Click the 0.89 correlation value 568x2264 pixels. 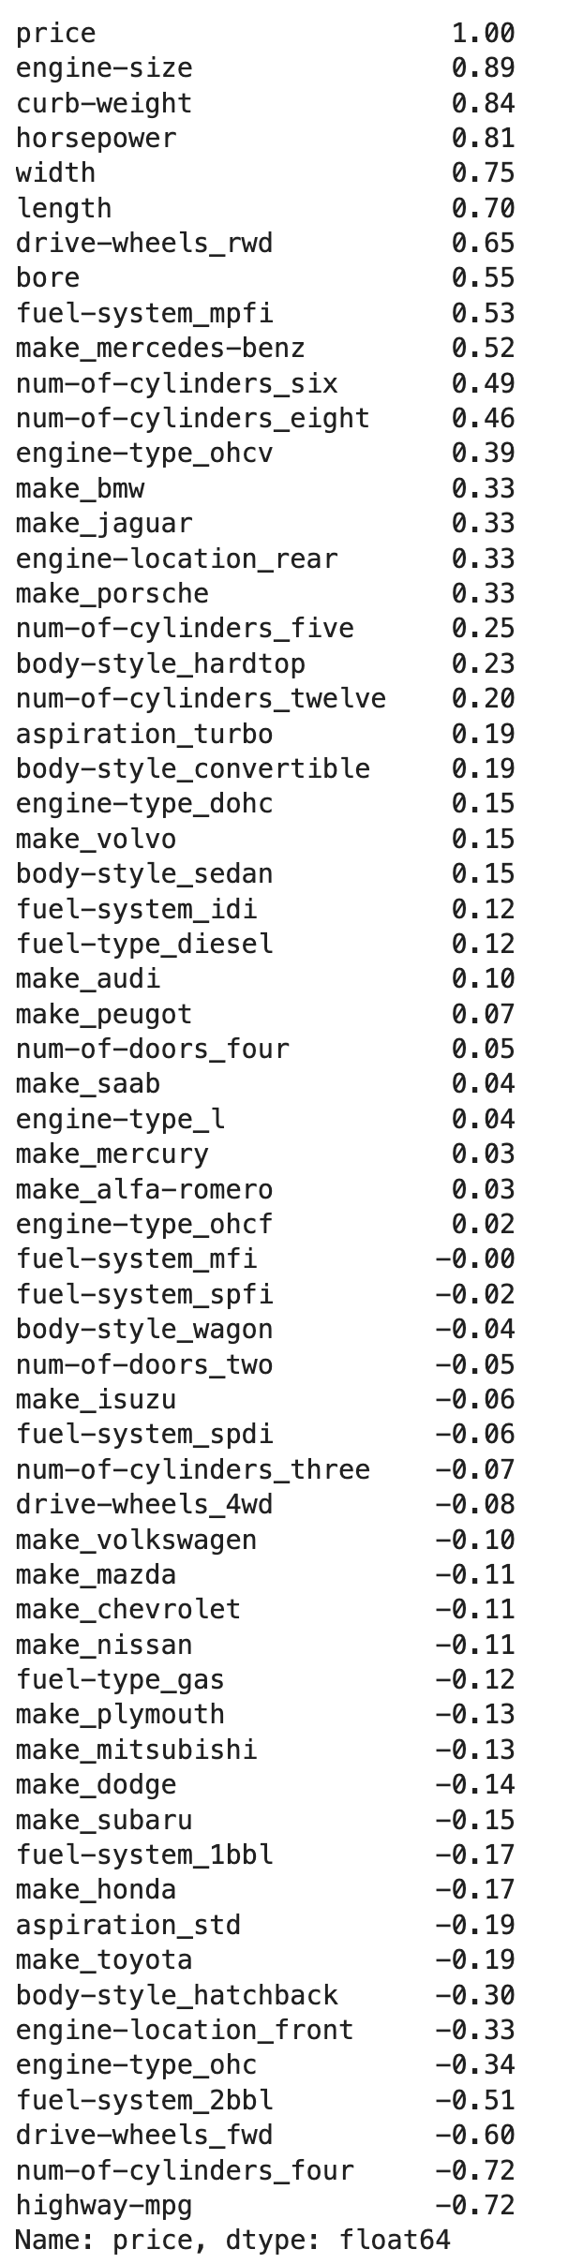(483, 68)
